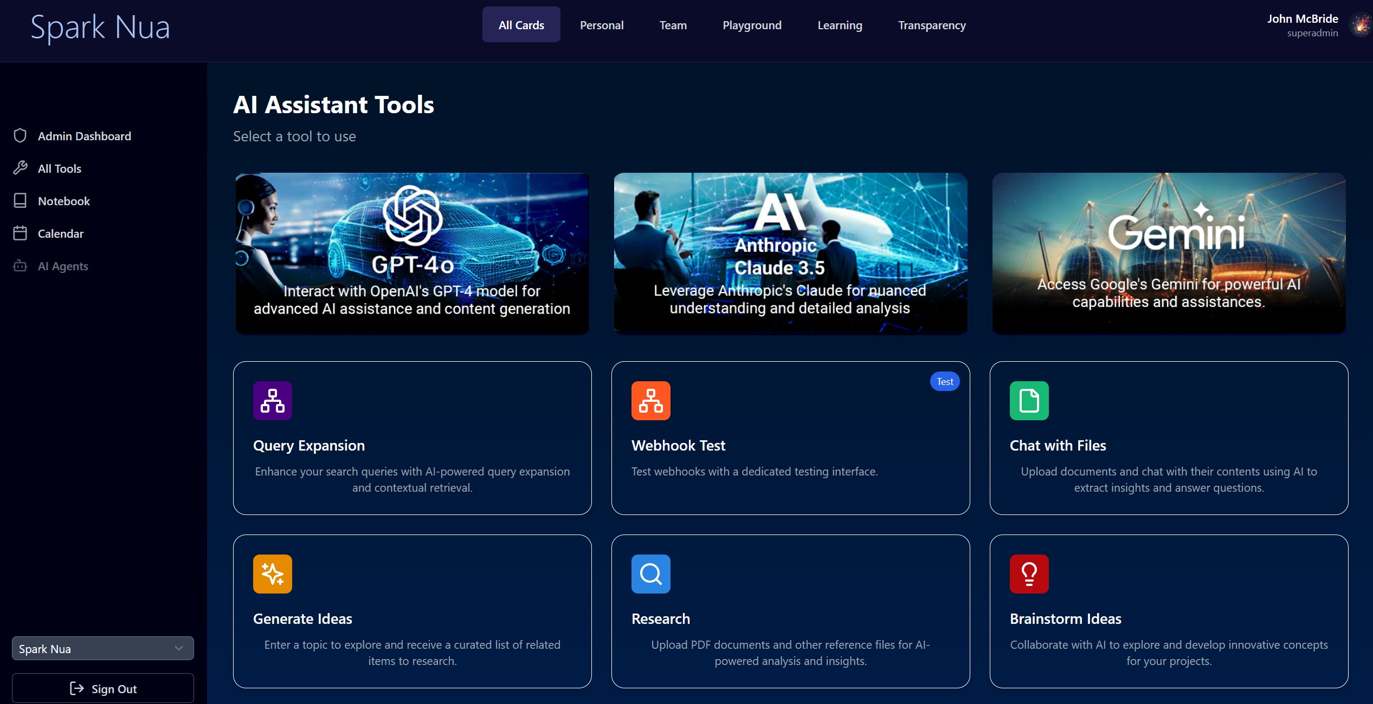Click the 'Select a tool to use' subtitle
1373x704 pixels.
(294, 136)
